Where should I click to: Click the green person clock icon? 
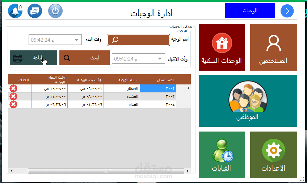[x=223, y=150]
